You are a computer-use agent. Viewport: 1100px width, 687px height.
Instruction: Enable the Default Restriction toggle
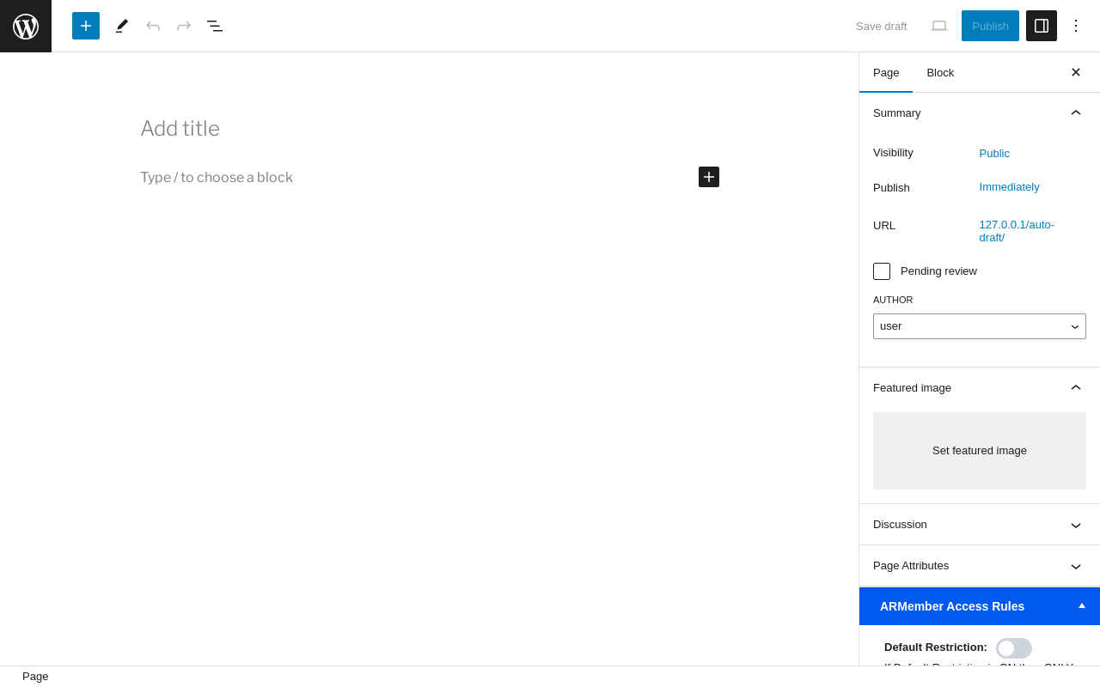[1014, 648]
